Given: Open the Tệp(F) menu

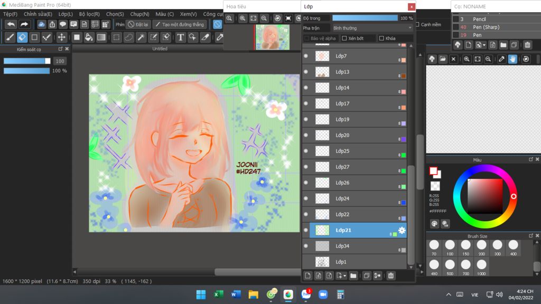Looking at the screenshot, I should tap(10, 14).
